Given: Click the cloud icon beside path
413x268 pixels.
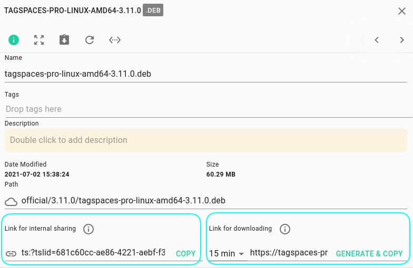Looking at the screenshot, I should 11,202.
